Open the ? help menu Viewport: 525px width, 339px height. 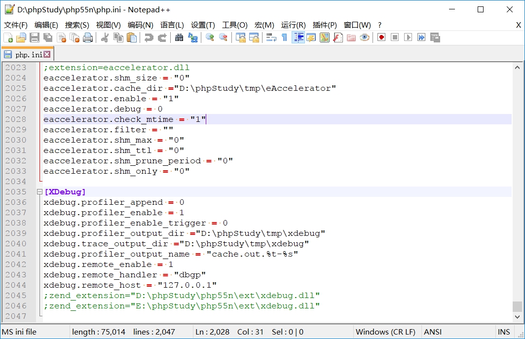[x=379, y=25]
